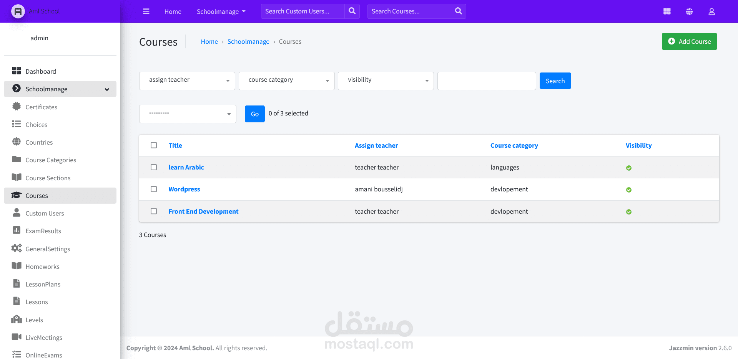Viewport: 738px width, 359px height.
Task: Open the bulk action dropdown
Action: [188, 114]
